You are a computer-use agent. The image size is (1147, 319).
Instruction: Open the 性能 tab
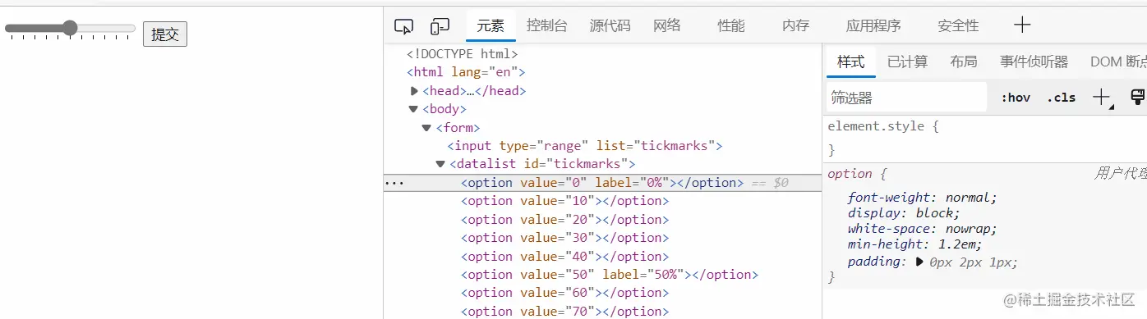click(x=731, y=25)
